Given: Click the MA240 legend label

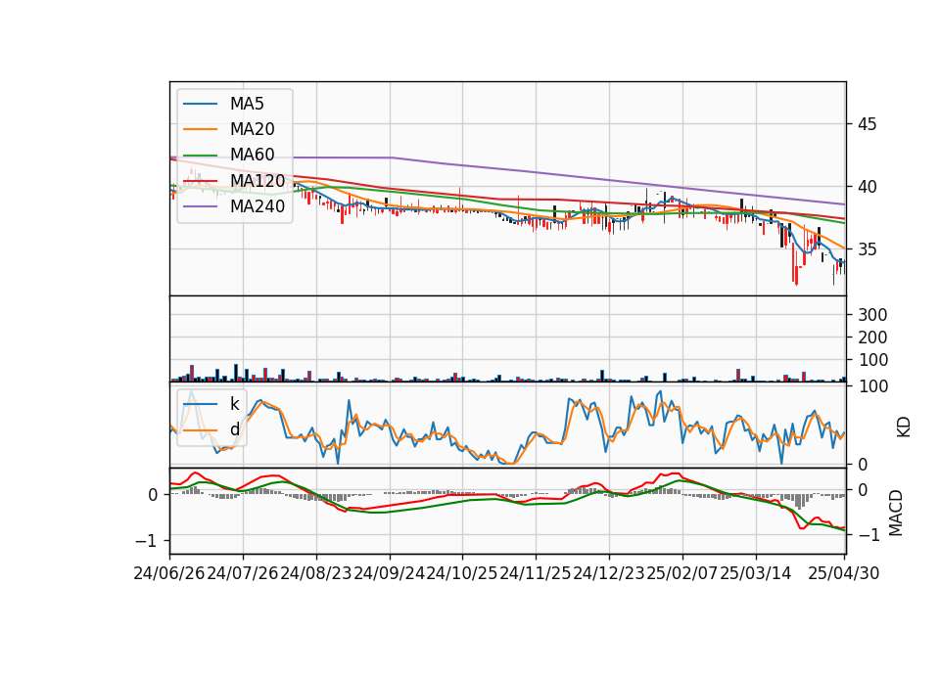Looking at the screenshot, I should 258,206.
